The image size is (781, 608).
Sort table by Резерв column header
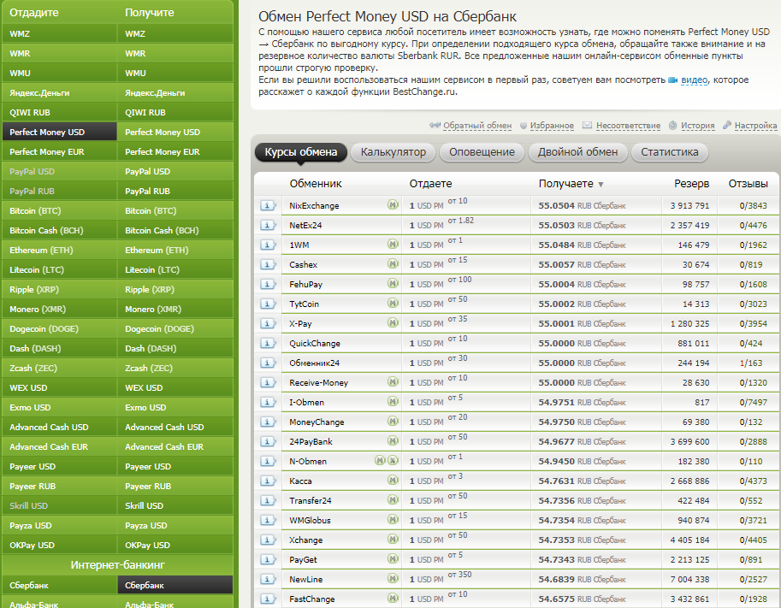click(x=691, y=184)
